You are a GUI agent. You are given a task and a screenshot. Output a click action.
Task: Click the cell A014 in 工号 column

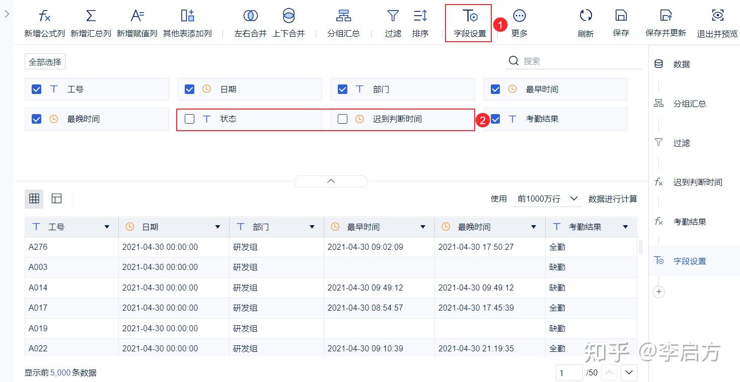point(71,288)
